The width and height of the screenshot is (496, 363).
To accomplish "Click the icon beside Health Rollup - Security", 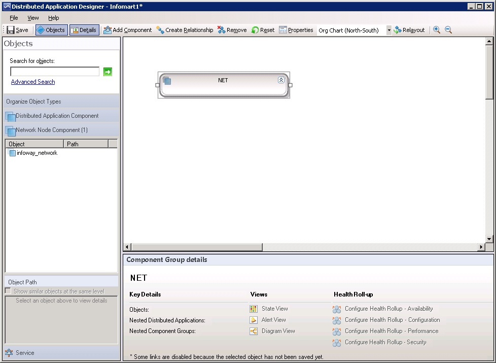I will 337,343.
